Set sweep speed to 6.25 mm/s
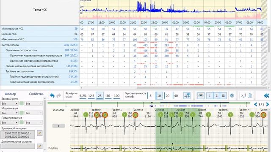Image resolution: width=271 pixels, height=152 pixels. pyautogui.click(x=83, y=96)
